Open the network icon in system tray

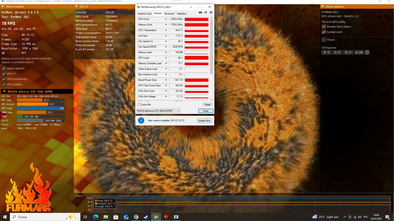[x=355, y=217]
